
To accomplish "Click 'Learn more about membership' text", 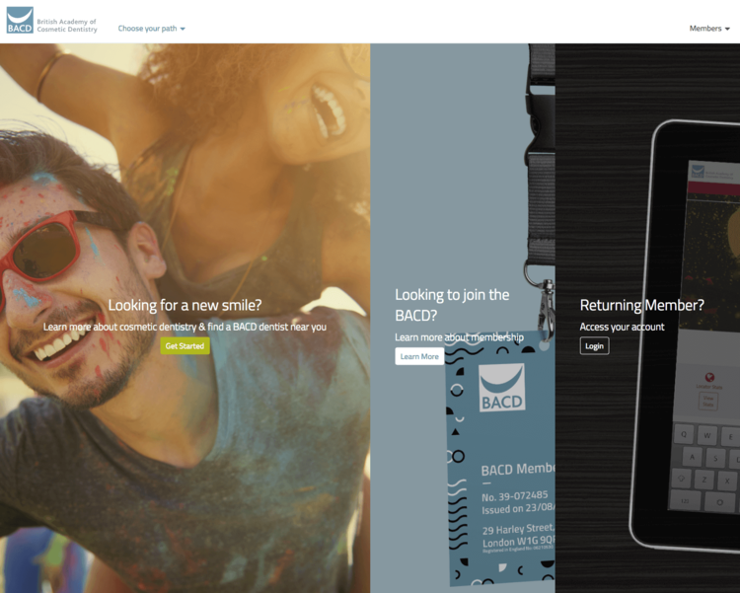I will (459, 337).
